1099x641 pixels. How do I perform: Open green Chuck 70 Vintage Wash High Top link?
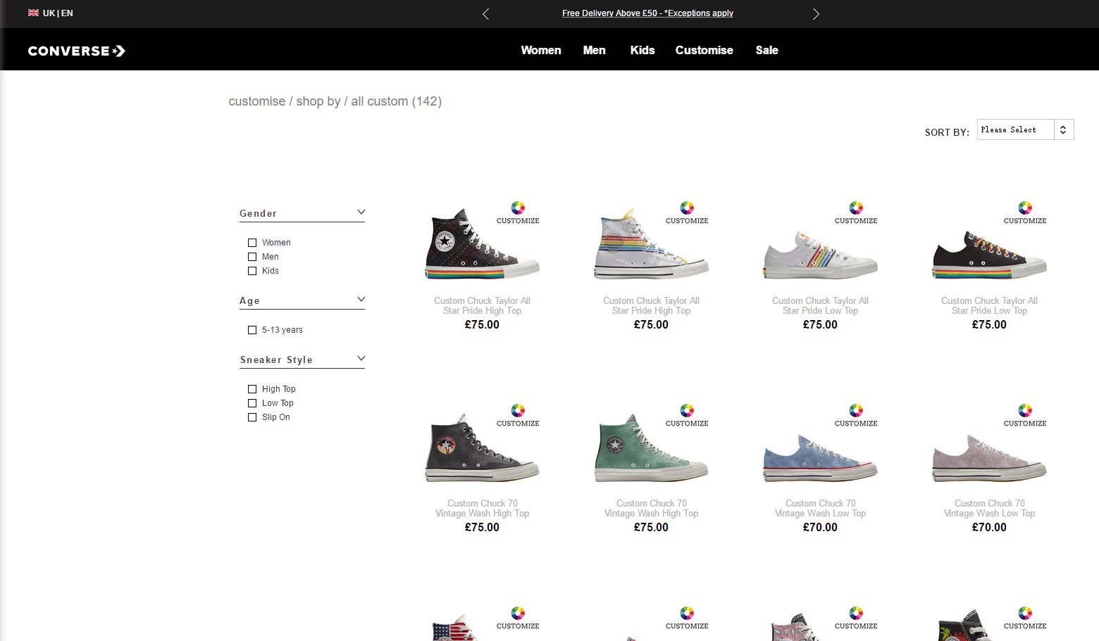coord(651,508)
